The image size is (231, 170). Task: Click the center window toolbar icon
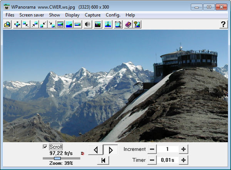pyautogui.click(x=17, y=24)
